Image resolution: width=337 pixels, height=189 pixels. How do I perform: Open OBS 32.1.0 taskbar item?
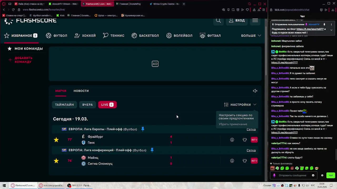coord(79,185)
